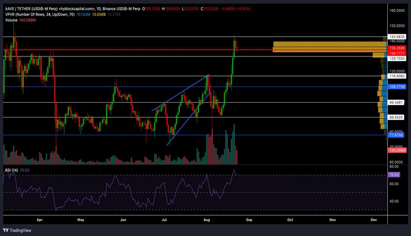Image resolution: width=411 pixels, height=236 pixels.
Task: Click the blue 109.7759 price label
Action: pos(398,87)
